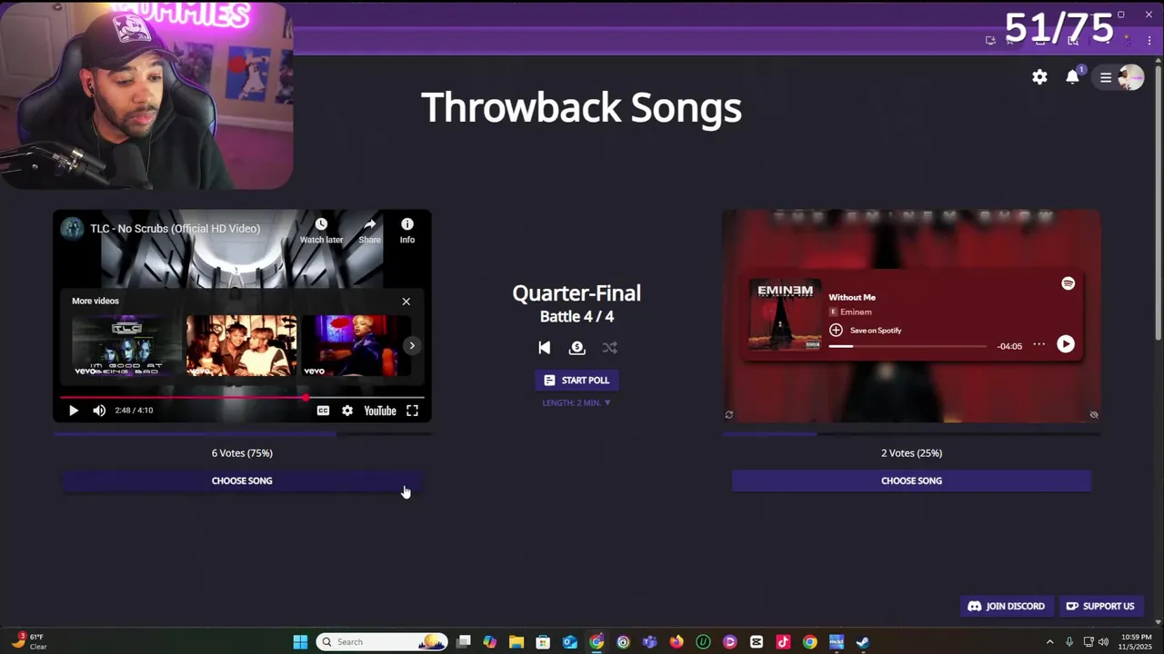Click the TLC video title link

pos(175,229)
